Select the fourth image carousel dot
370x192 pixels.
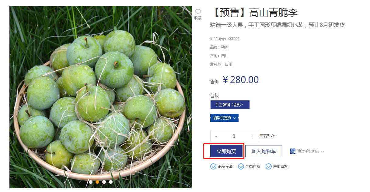[111, 182]
